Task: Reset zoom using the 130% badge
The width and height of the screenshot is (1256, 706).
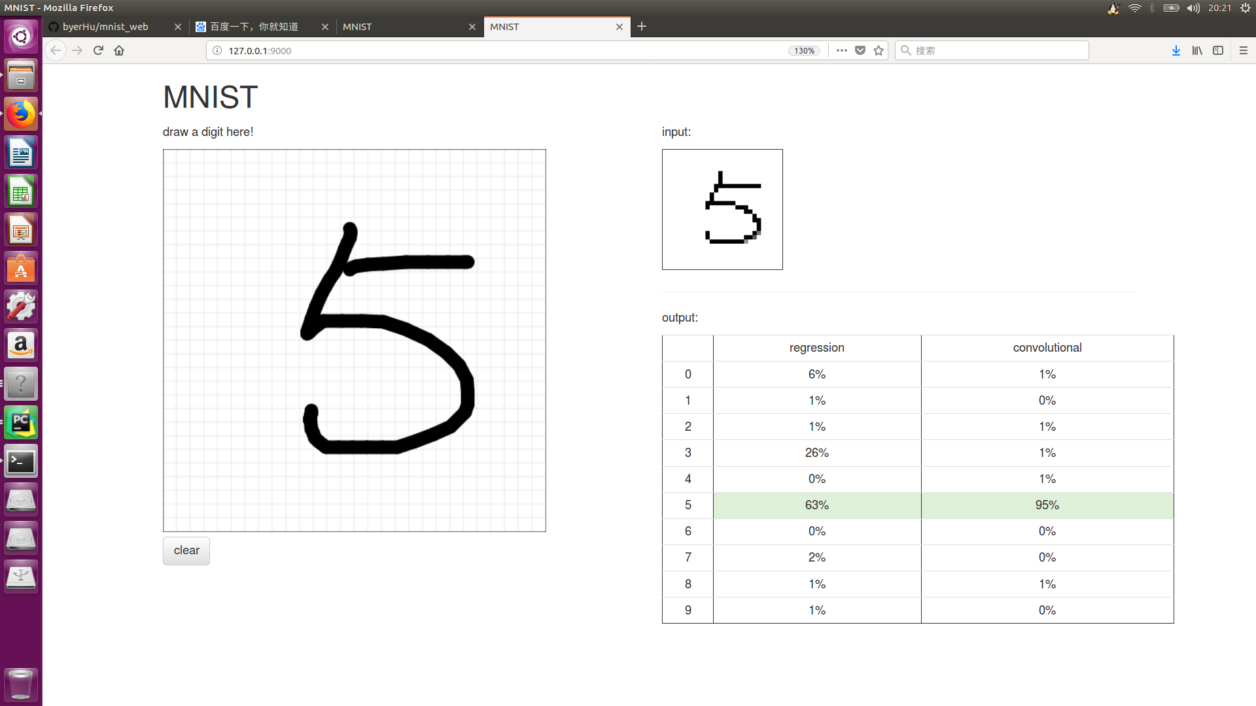Action: pos(804,50)
